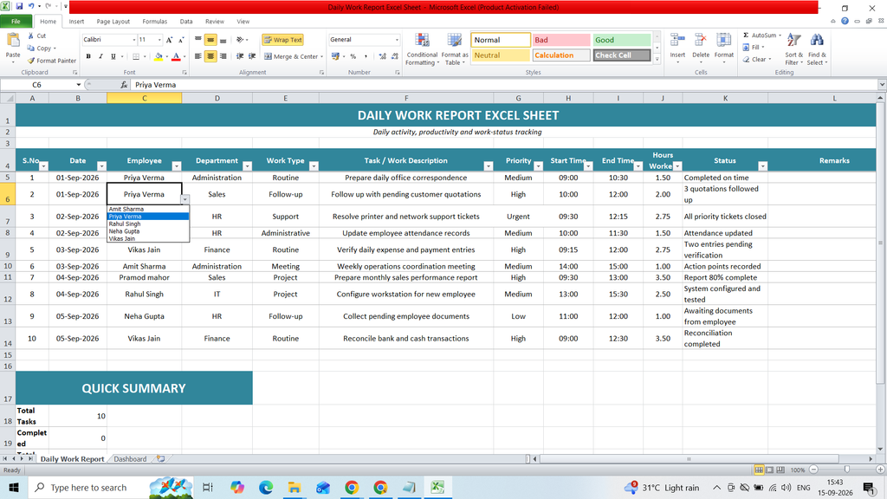Switch to the Review tab
This screenshot has height=499, width=887.
pos(215,22)
